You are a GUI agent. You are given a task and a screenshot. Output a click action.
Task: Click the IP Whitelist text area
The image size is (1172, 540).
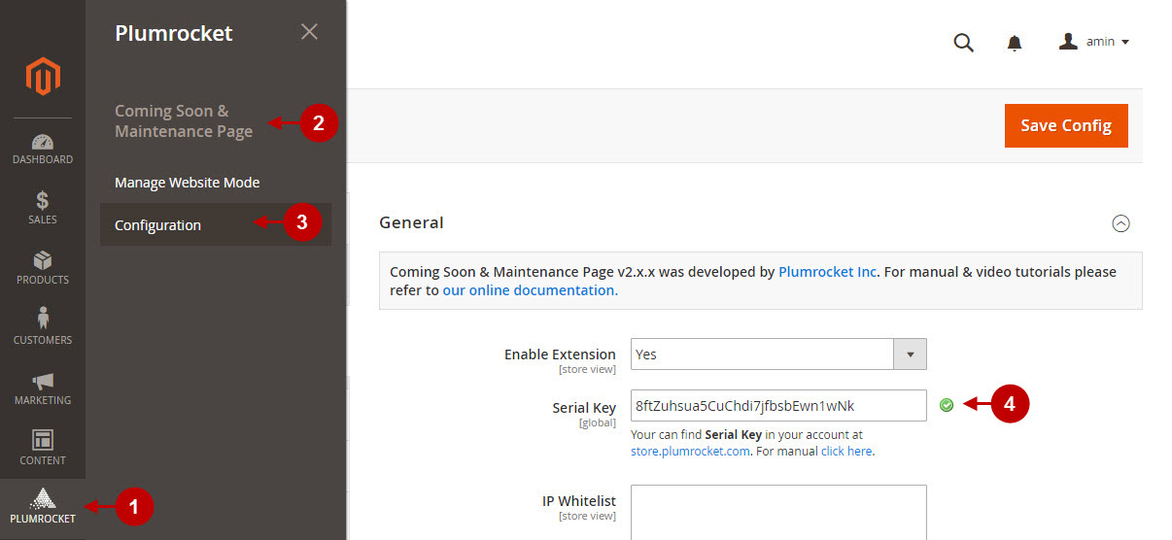click(x=778, y=513)
